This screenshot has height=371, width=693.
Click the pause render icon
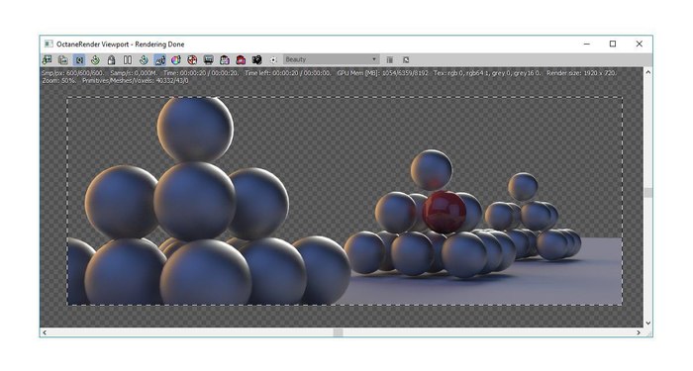click(128, 59)
